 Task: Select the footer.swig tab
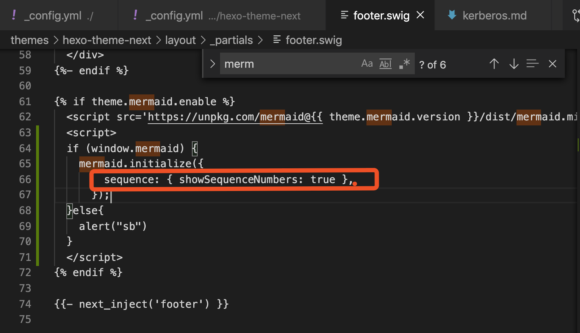(x=381, y=15)
